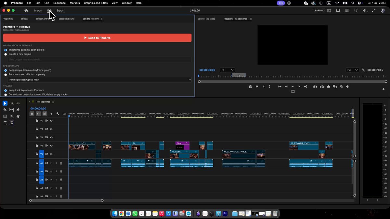Go to In point in Program monitor

280,87
